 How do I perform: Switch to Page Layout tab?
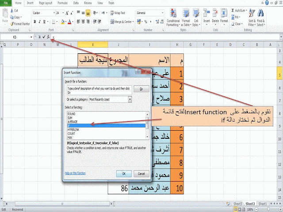click(x=46, y=3)
